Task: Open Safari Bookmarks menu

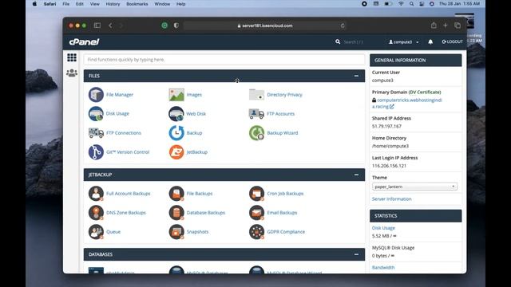Action: click(x=137, y=4)
